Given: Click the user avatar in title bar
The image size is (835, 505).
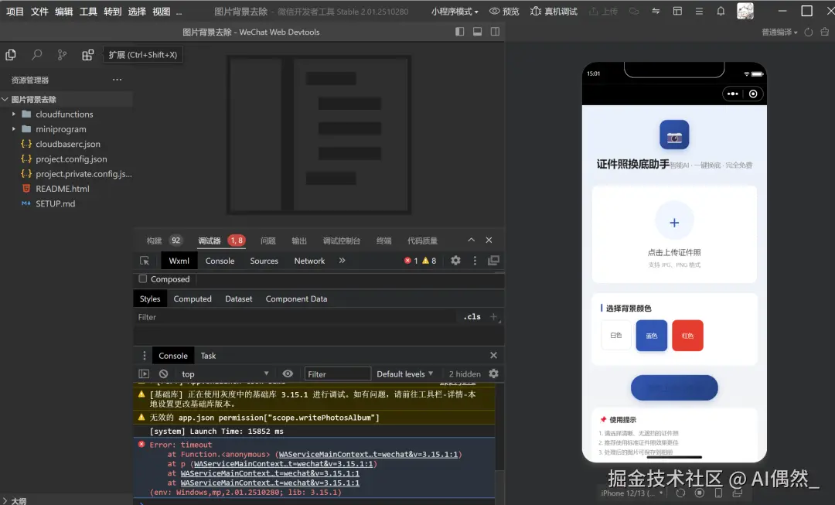Looking at the screenshot, I should [745, 11].
